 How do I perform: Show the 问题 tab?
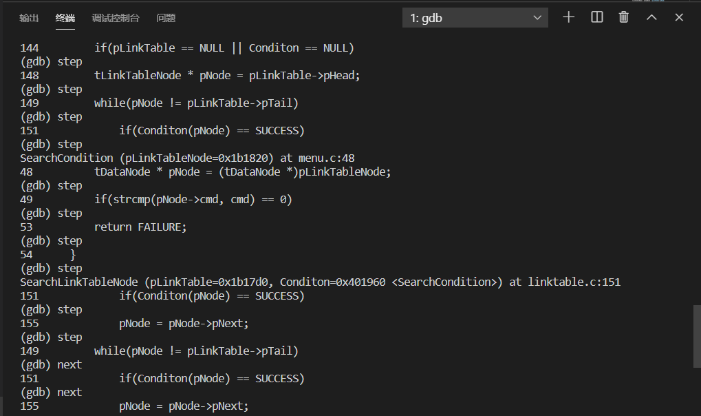[166, 19]
